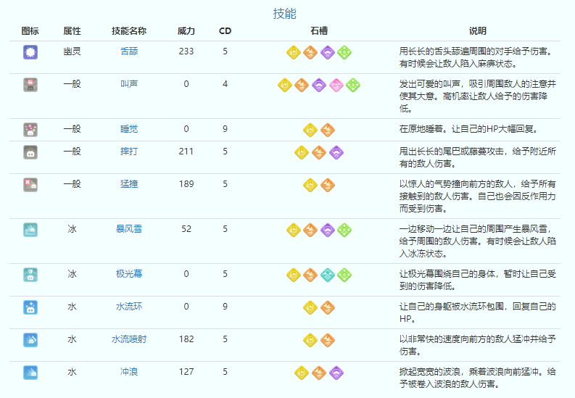Click the 暴风雪 ice skill icon
The height and width of the screenshot is (398, 575).
coord(30,230)
